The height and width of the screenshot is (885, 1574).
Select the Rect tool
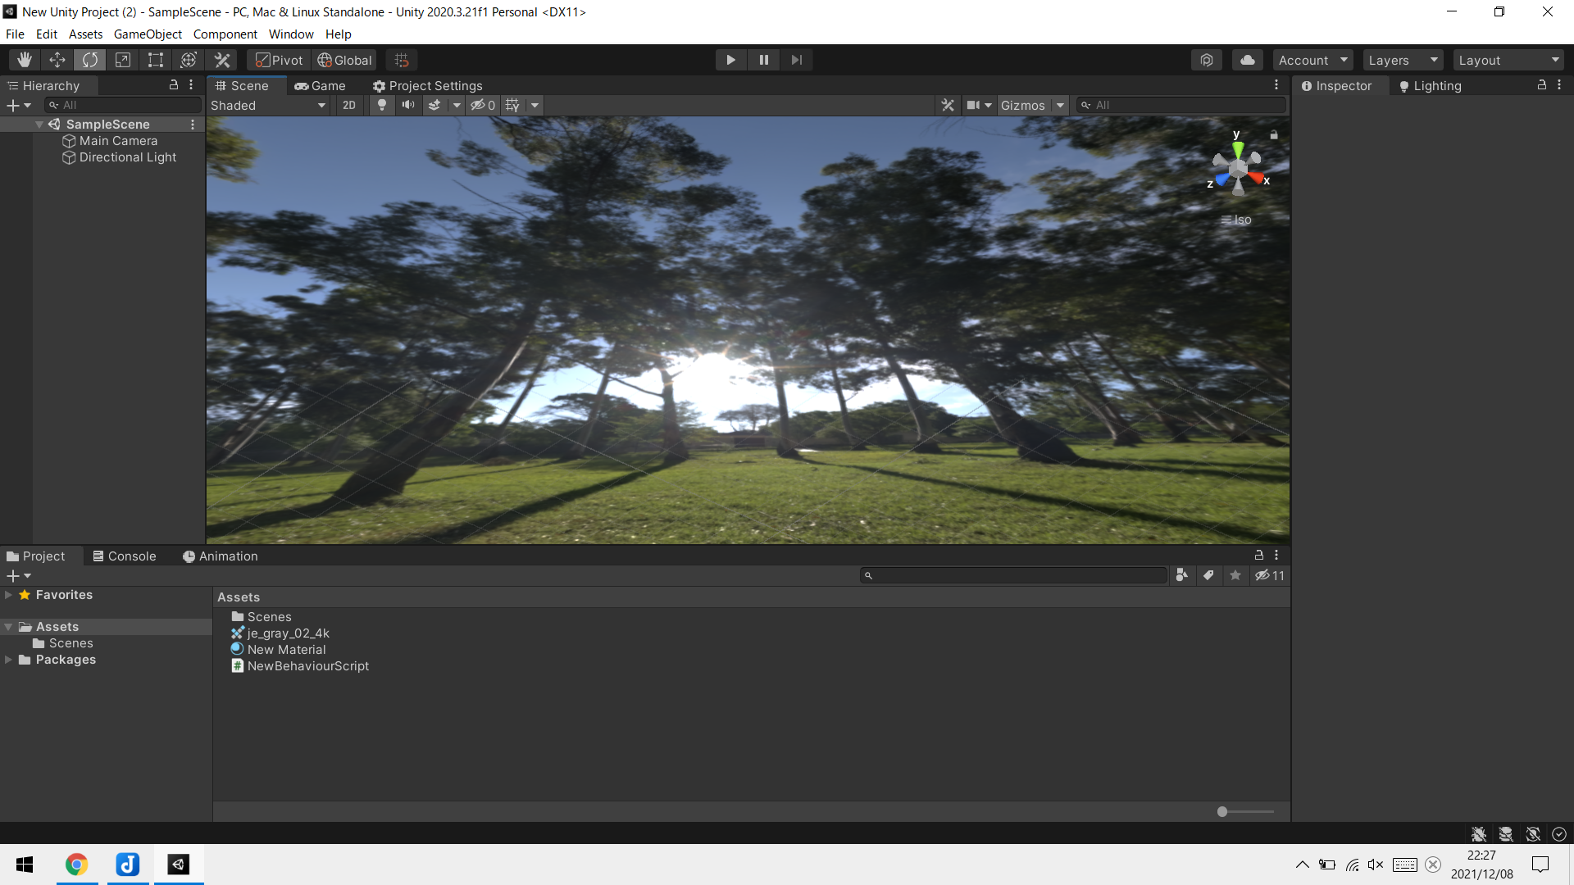[x=156, y=60]
